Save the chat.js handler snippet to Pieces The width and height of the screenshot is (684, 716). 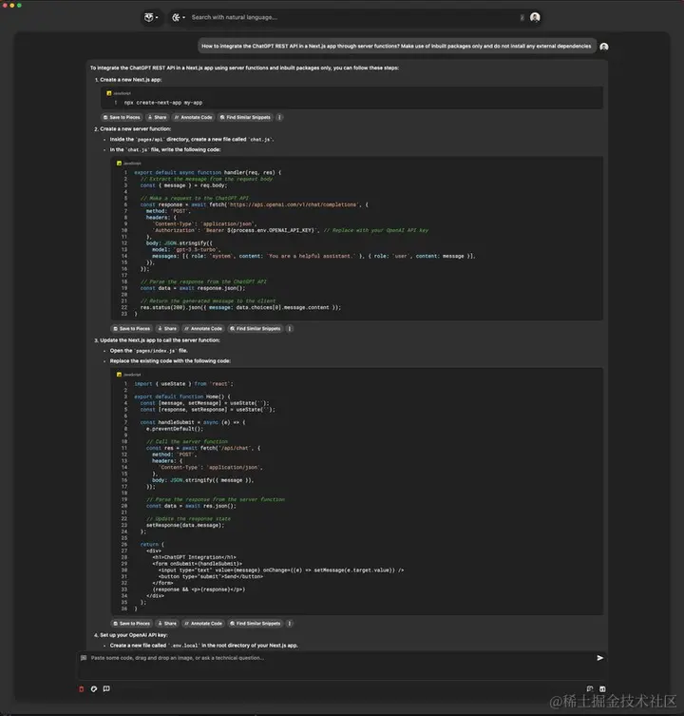click(x=131, y=329)
